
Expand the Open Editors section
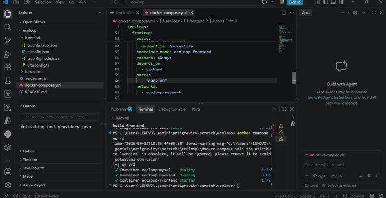tap(34, 22)
